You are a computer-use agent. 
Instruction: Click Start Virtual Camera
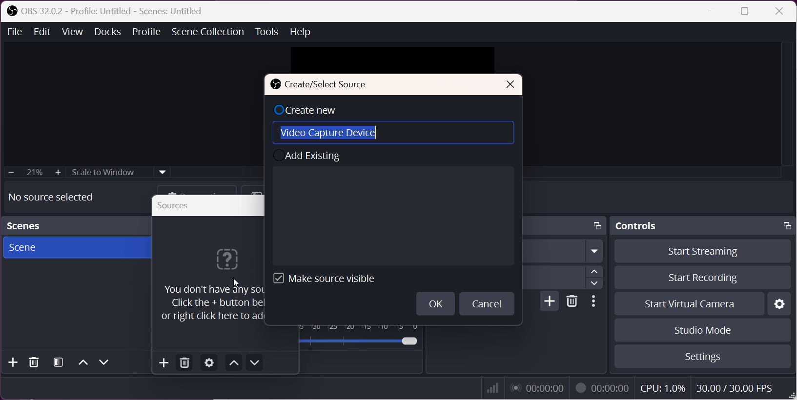tap(689, 304)
